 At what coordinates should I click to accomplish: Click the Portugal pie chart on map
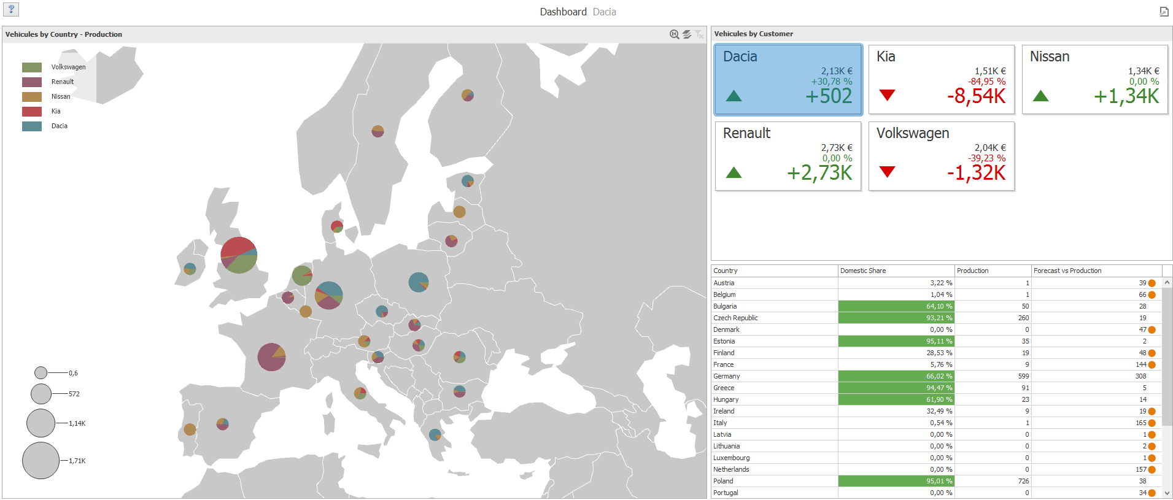(x=190, y=429)
